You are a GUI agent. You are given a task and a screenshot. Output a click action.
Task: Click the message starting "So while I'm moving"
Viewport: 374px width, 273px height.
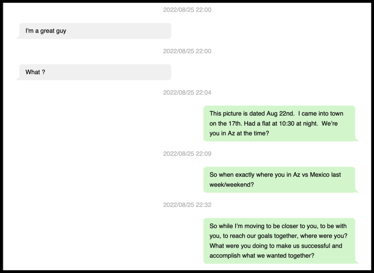click(279, 241)
